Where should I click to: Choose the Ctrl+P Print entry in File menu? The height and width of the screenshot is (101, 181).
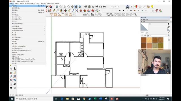pos(28,42)
